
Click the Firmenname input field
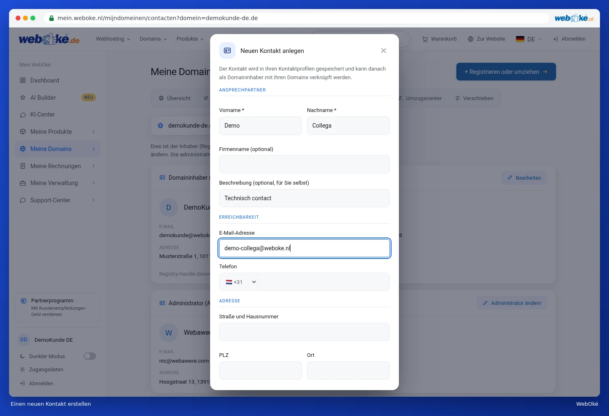(304, 164)
